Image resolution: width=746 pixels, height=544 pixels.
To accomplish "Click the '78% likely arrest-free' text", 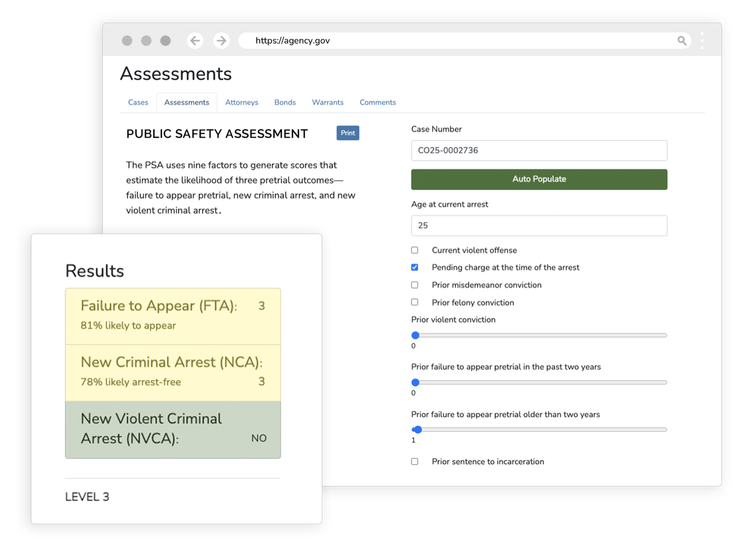I will [x=131, y=382].
